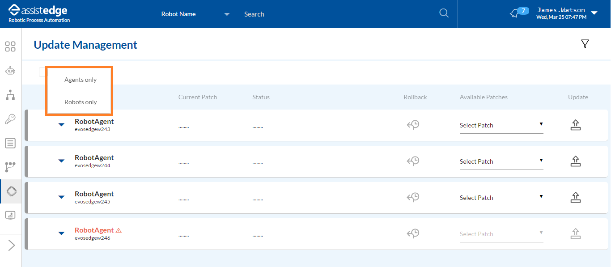Click rollback icon for evosedgew245

pos(413,198)
